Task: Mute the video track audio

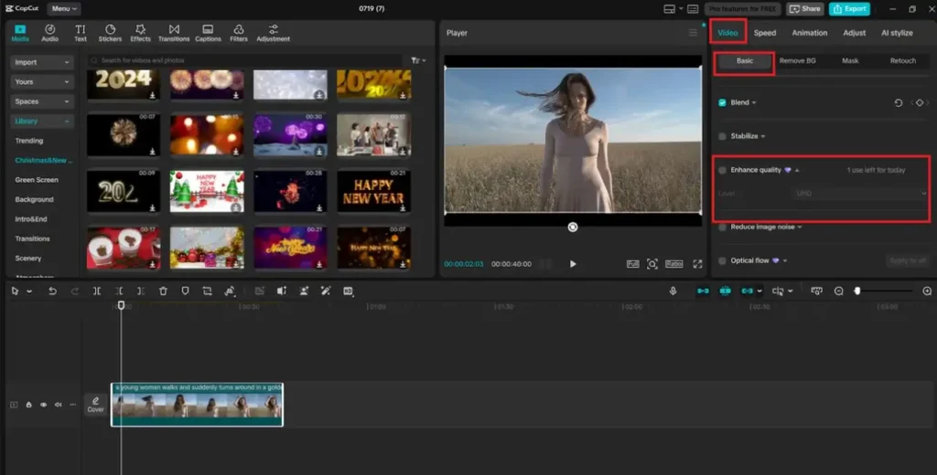Action: [58, 405]
